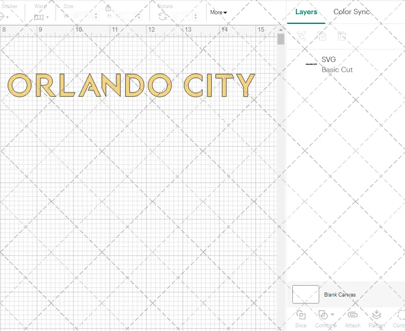Image resolution: width=405 pixels, height=331 pixels.
Task: Click the size lock aspect ratio icon
Action: (x=108, y=8)
